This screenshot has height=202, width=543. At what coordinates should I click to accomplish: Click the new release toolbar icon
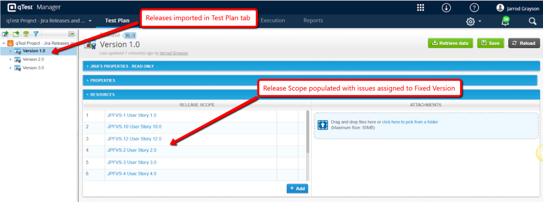click(5, 34)
